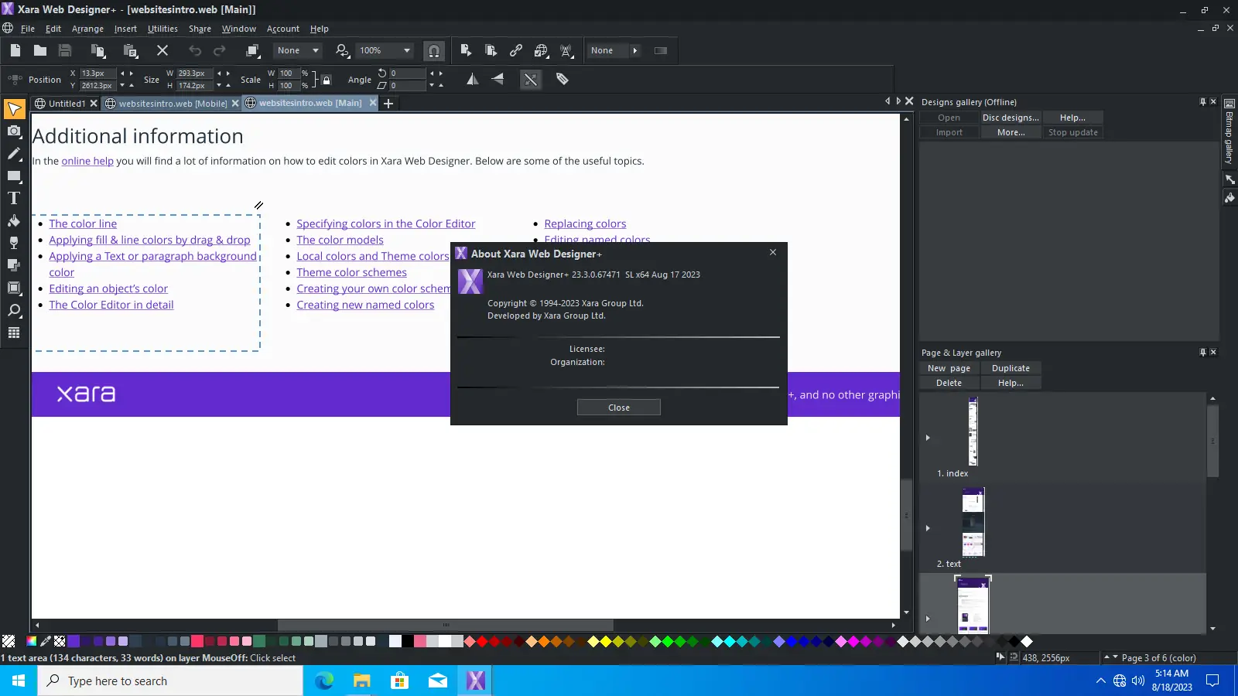Toggle the lock aspect ratio padlock
1238x696 pixels.
(x=327, y=80)
